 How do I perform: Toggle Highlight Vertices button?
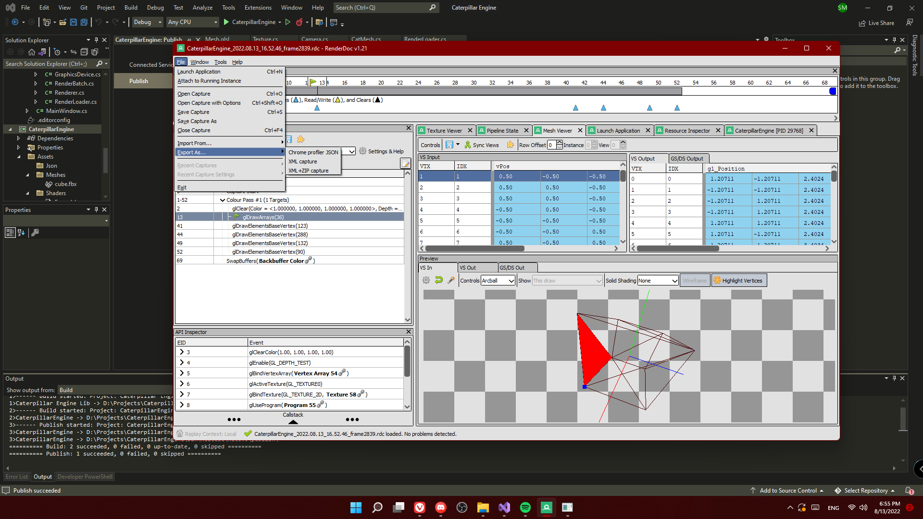click(738, 281)
